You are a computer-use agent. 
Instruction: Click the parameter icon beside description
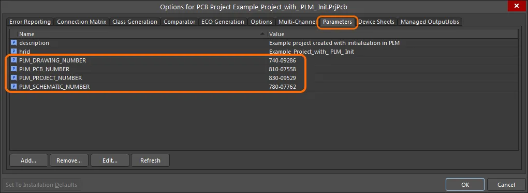click(x=14, y=43)
